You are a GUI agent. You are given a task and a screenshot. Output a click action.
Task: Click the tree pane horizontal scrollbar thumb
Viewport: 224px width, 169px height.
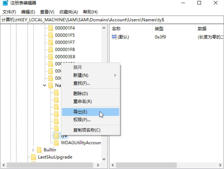(x=50, y=165)
